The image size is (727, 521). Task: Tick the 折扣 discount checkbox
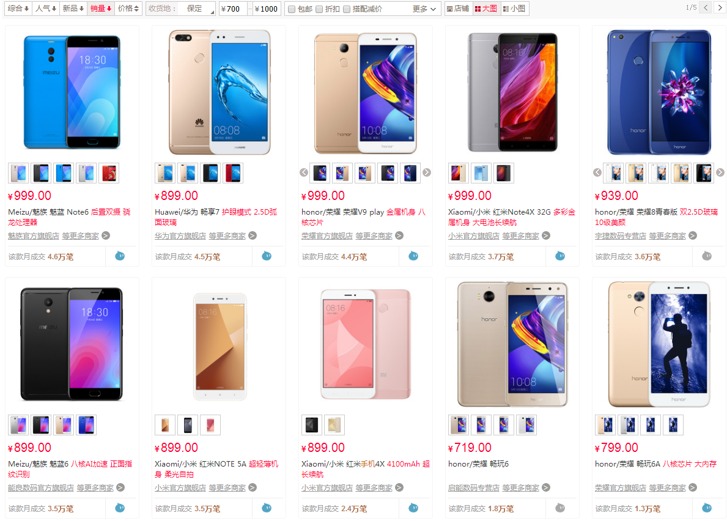[319, 9]
